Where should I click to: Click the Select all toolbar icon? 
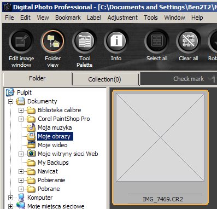click(157, 42)
